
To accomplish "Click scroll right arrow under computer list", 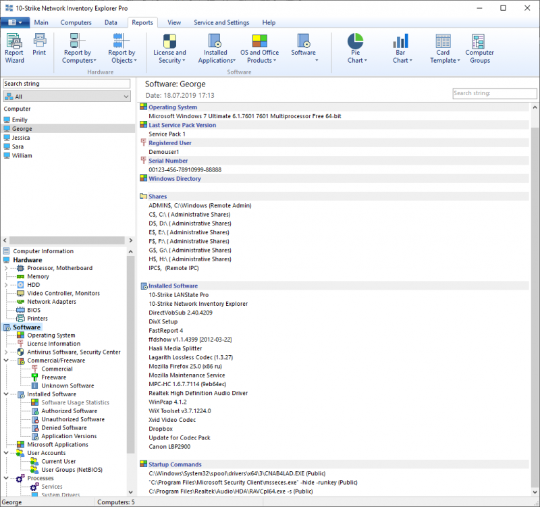I will point(130,240).
